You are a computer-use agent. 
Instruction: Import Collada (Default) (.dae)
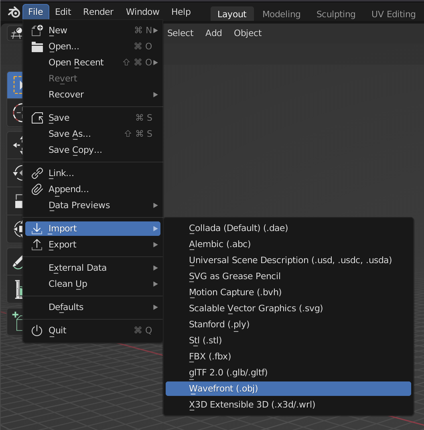[288, 228]
